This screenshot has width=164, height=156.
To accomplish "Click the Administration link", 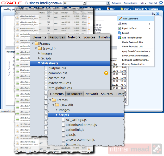I will coord(130,3).
